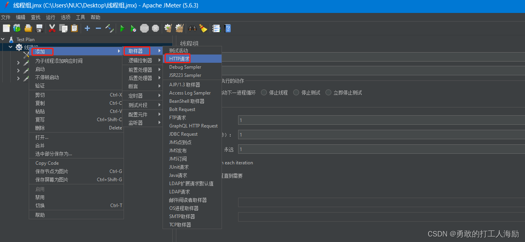
Task: Click the 永远 loop count input field
Action: 381,149
